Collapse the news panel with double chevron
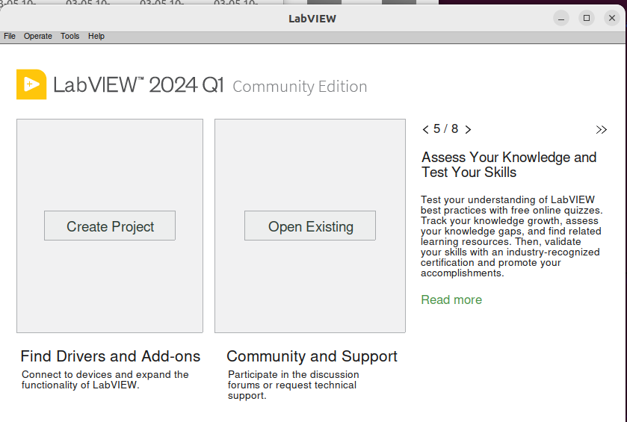 click(602, 129)
